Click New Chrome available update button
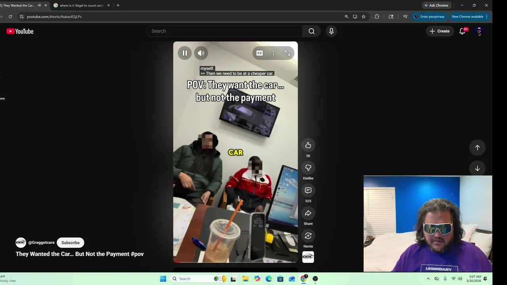 468,17
